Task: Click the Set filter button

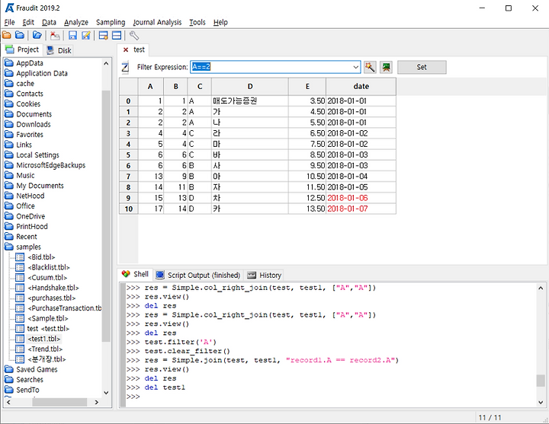Action: coord(422,67)
